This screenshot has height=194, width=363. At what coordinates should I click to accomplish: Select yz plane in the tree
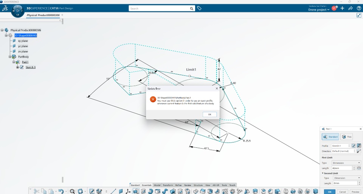click(23, 46)
